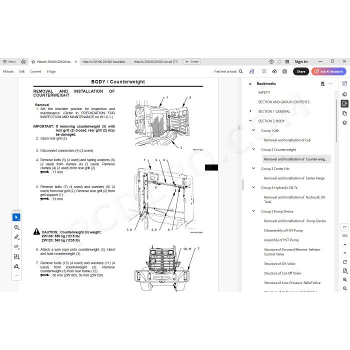Open the AI assistant sparkle toolbar icon
Viewport: 350px width, 350px height.
click(252, 71)
